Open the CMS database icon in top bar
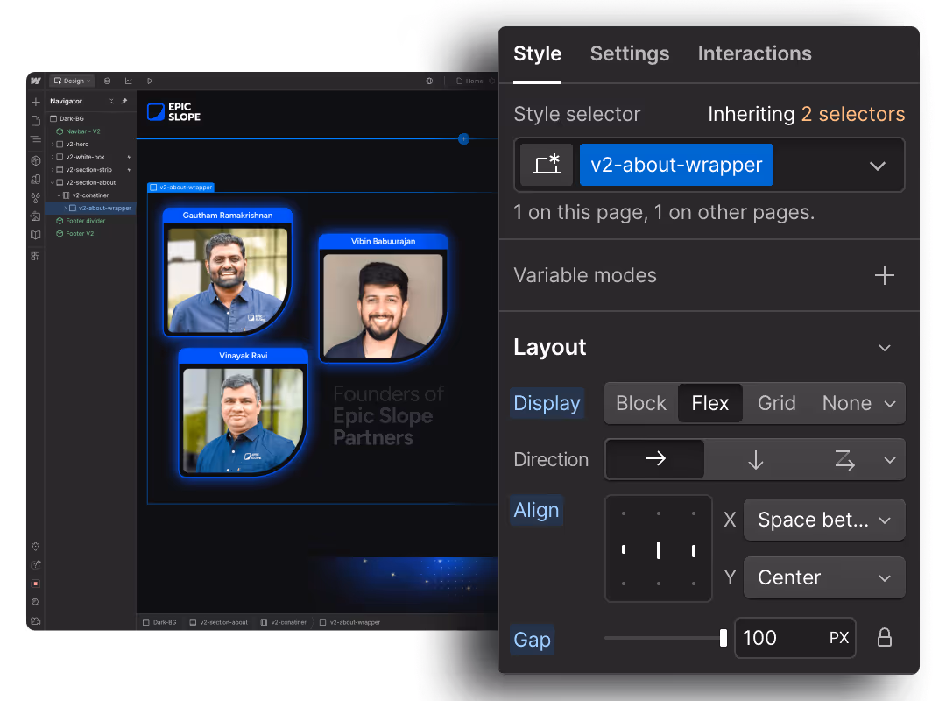 pos(108,81)
